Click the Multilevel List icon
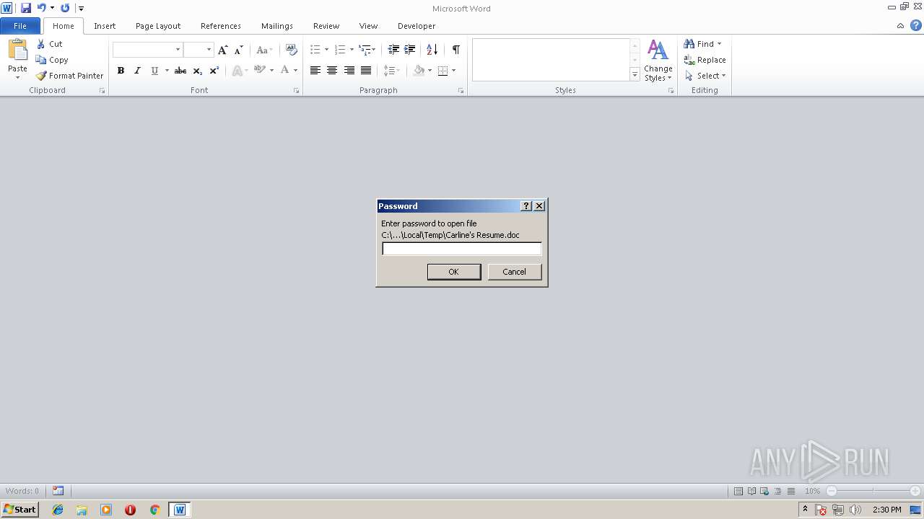The image size is (924, 519). (365, 50)
